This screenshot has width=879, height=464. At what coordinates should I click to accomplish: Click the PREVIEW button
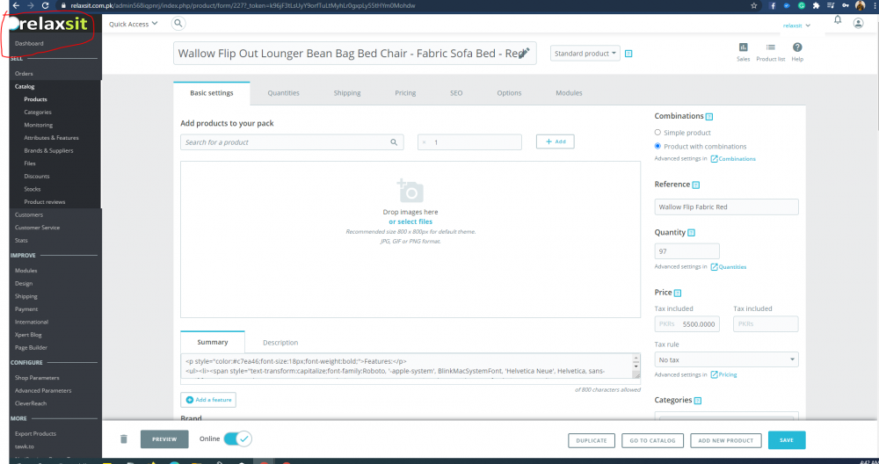[164, 439]
